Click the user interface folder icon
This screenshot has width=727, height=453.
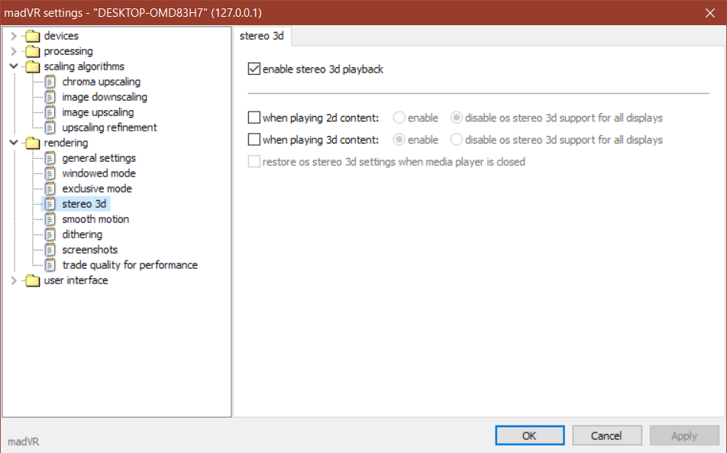[32, 280]
